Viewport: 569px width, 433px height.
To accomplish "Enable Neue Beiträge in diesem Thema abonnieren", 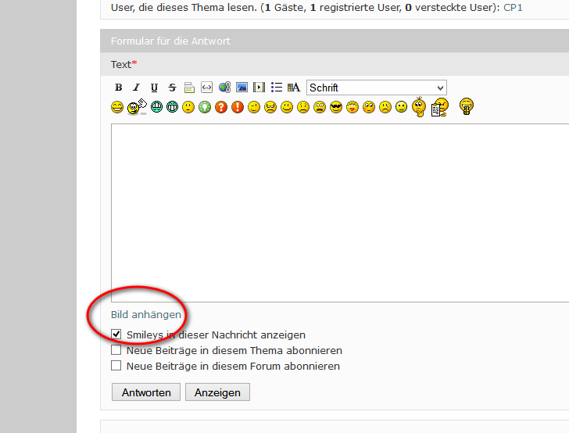I will (116, 350).
